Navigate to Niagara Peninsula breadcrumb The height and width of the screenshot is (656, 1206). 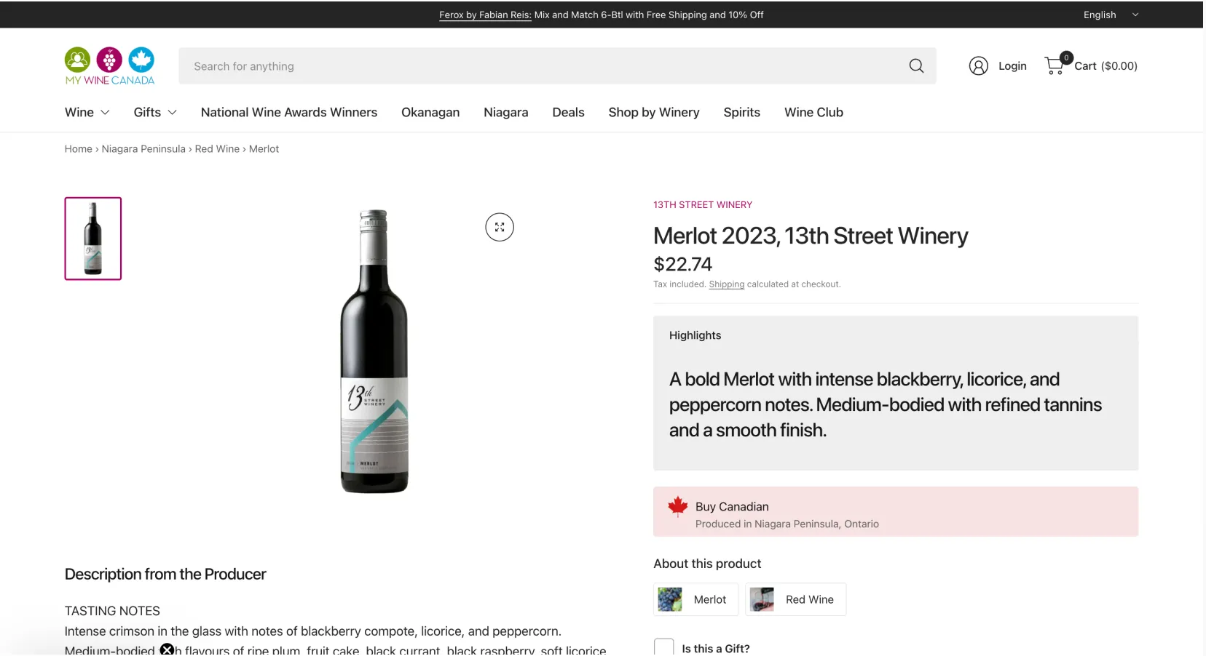point(143,149)
